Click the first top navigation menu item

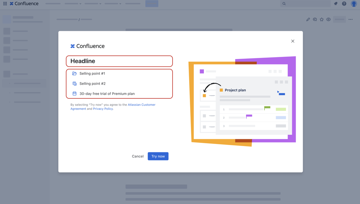point(53,4)
